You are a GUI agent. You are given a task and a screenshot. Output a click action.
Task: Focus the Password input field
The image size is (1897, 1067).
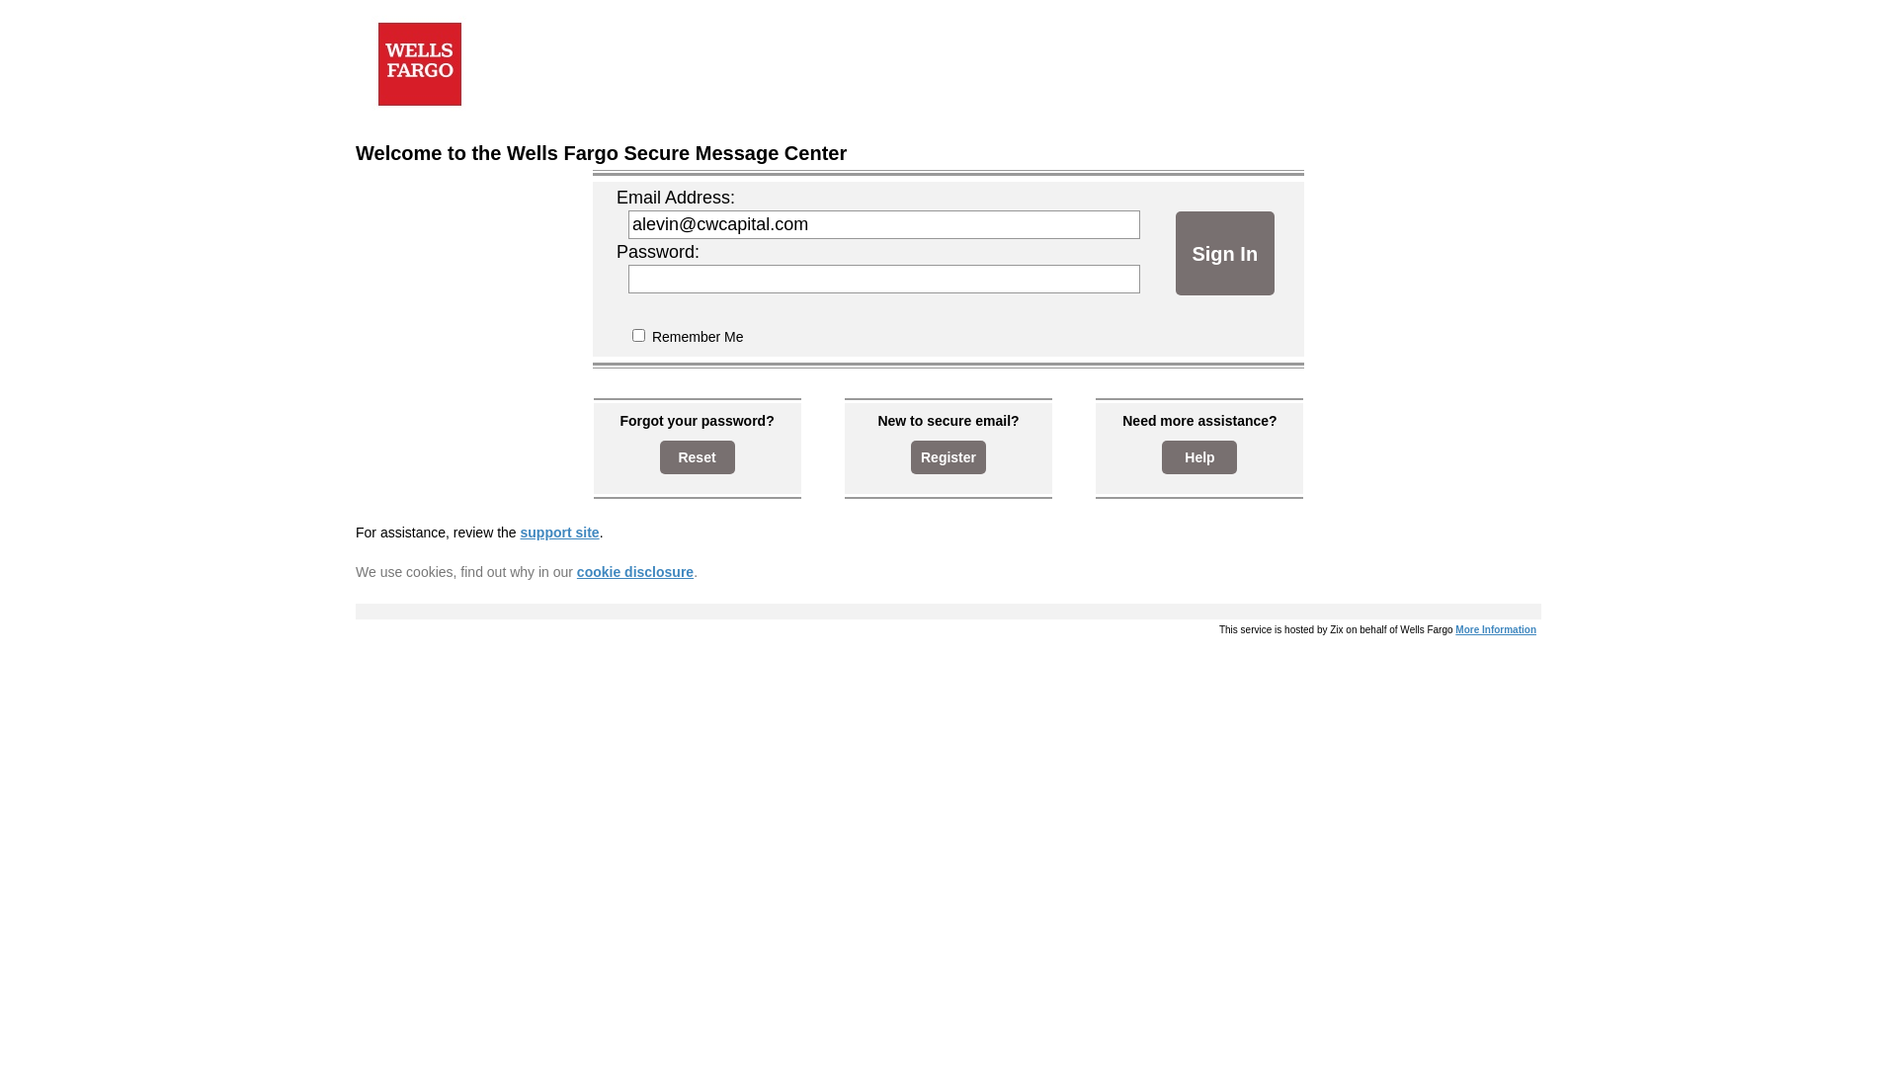[883, 279]
